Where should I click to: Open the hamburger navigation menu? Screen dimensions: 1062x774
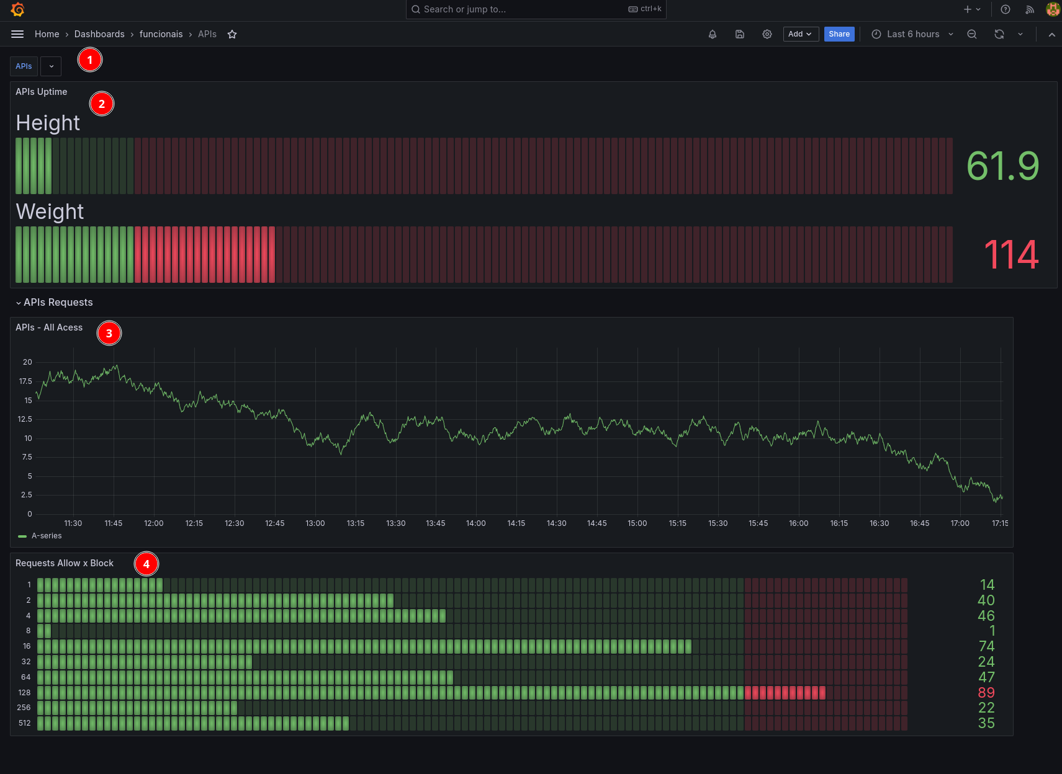(x=17, y=34)
